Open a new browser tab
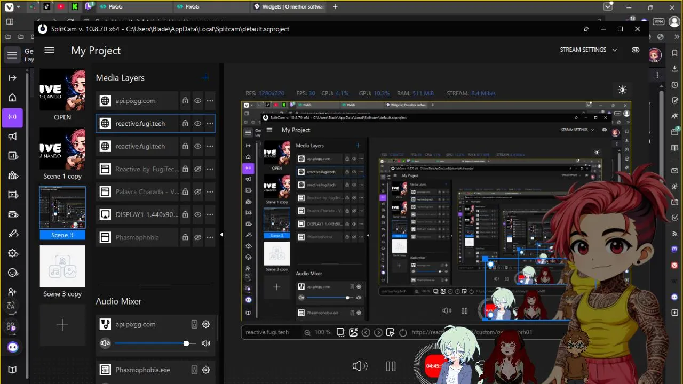Viewport: 683px width, 384px height. 335,7
